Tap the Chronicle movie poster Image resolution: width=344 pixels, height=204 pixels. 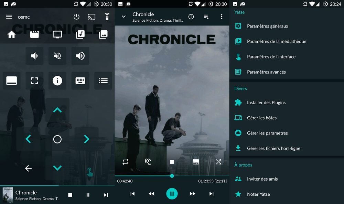[172, 100]
